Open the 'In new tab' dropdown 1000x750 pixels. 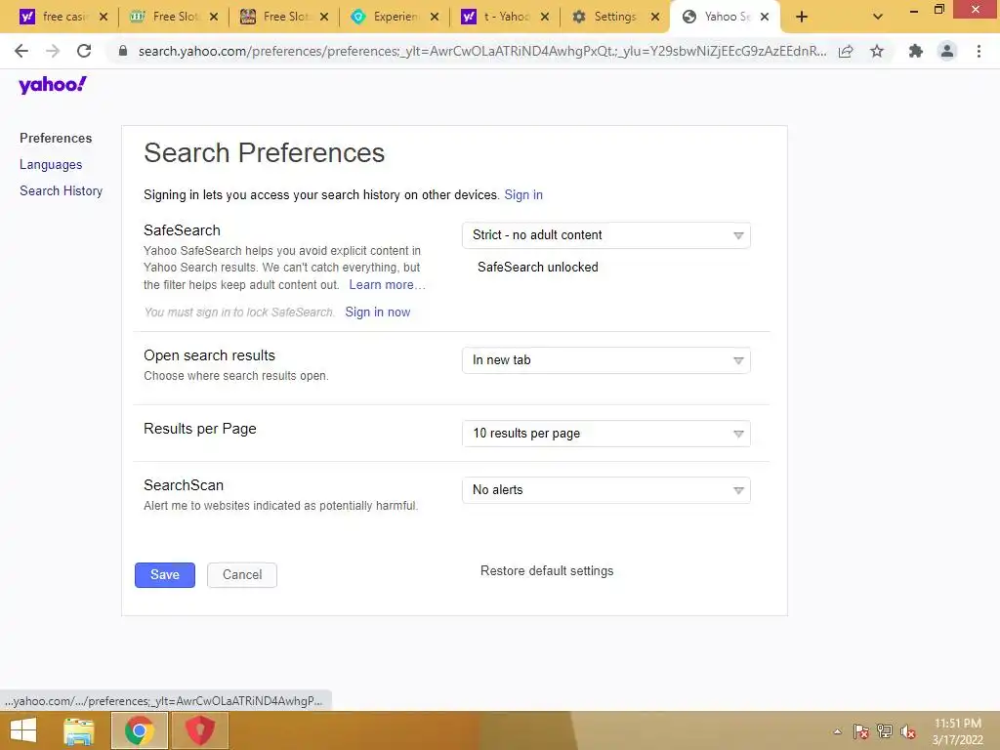click(x=605, y=360)
